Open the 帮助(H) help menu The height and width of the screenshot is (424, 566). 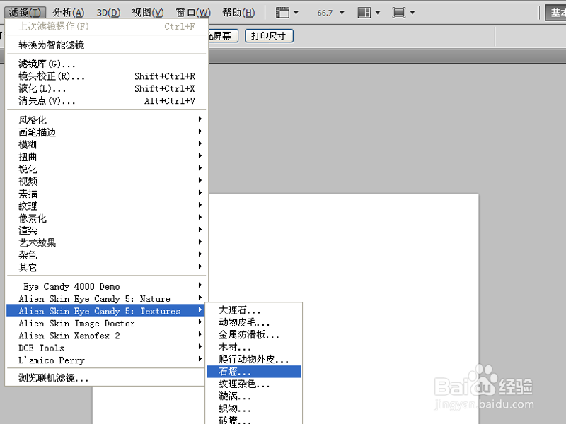238,13
